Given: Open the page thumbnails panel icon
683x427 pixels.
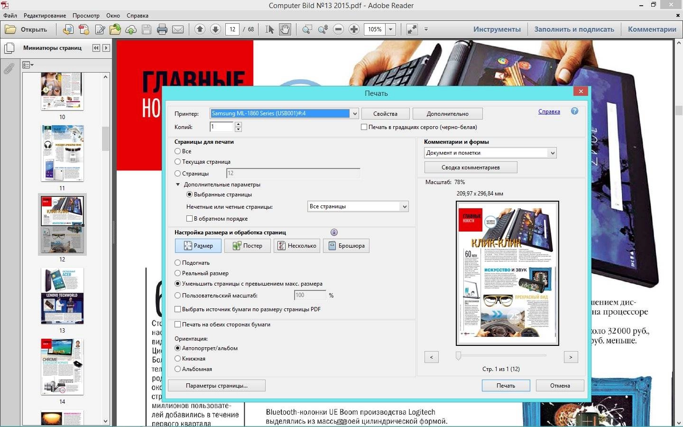Looking at the screenshot, I should point(9,48).
